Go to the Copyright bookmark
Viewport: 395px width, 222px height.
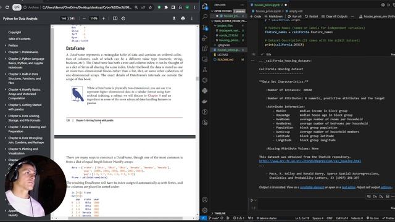click(15, 33)
